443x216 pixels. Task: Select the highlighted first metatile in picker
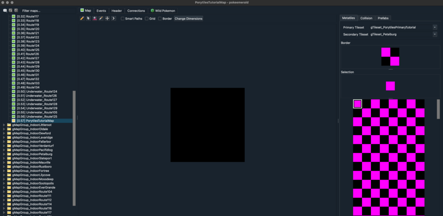[357, 104]
